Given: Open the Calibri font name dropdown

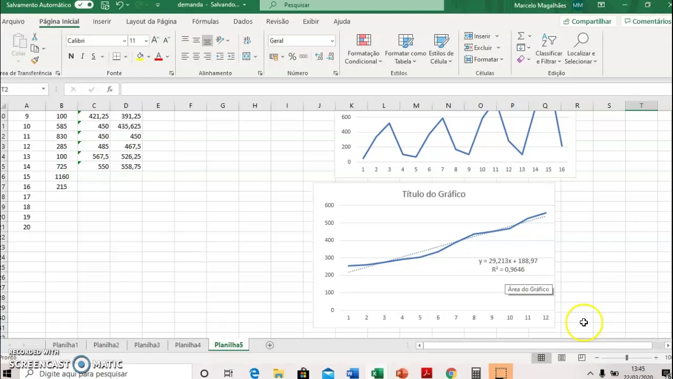Looking at the screenshot, I should (124, 41).
